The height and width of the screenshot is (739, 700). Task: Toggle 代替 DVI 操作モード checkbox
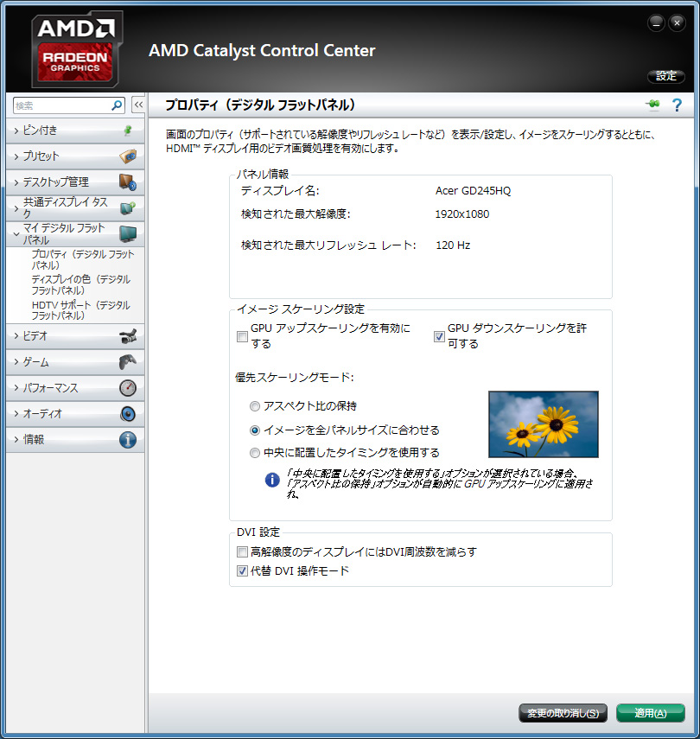click(x=242, y=571)
